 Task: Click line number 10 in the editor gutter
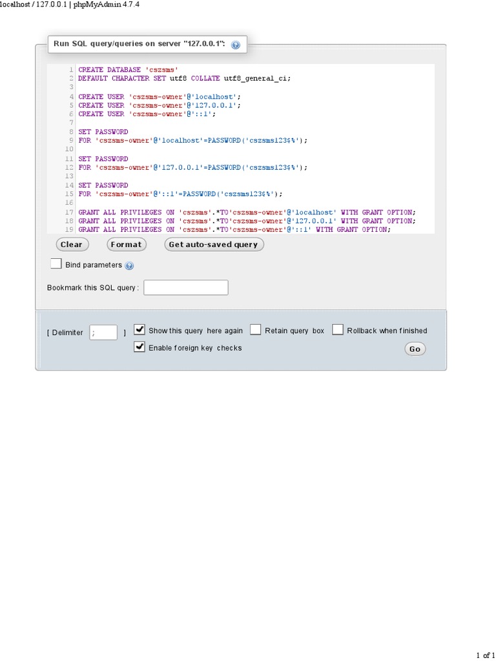pos(69,149)
